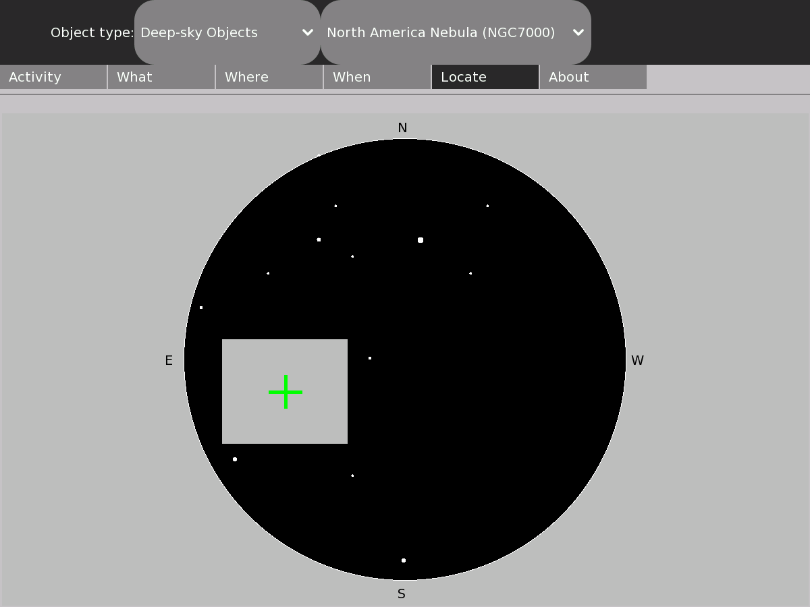Viewport: 810px width, 607px height.
Task: Click the active Locate tab
Action: (485, 77)
